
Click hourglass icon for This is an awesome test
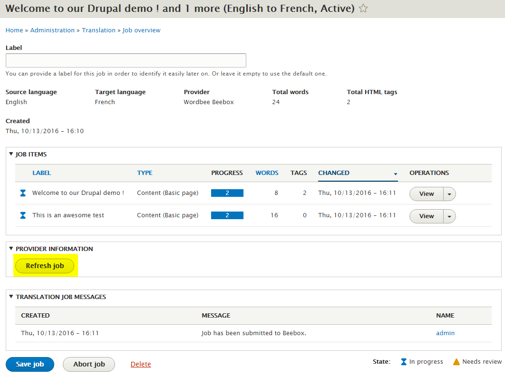(x=23, y=215)
